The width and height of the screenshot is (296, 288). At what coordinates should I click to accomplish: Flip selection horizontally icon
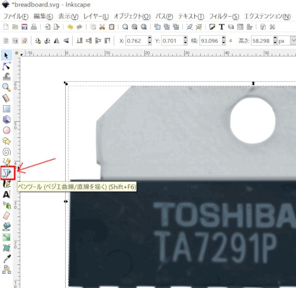(x=57, y=41)
